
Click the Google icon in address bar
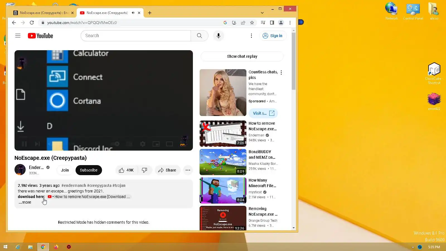(x=225, y=23)
